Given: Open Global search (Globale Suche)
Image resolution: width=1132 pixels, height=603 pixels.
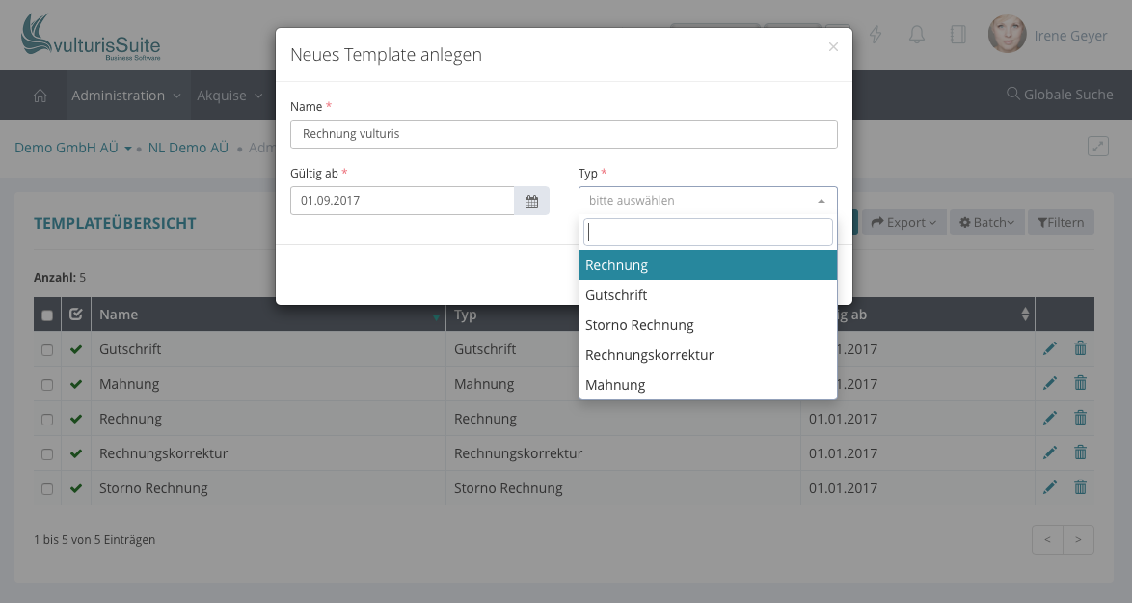Looking at the screenshot, I should [1059, 95].
